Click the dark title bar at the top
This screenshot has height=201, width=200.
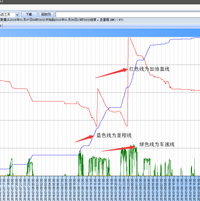100,2
